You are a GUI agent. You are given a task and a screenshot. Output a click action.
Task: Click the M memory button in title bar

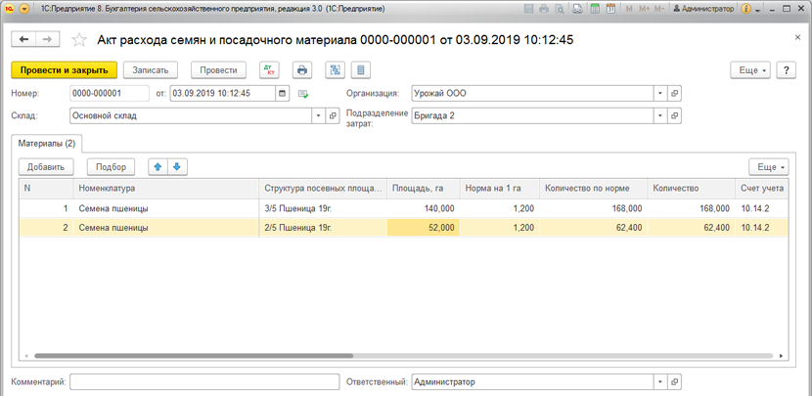click(x=629, y=9)
